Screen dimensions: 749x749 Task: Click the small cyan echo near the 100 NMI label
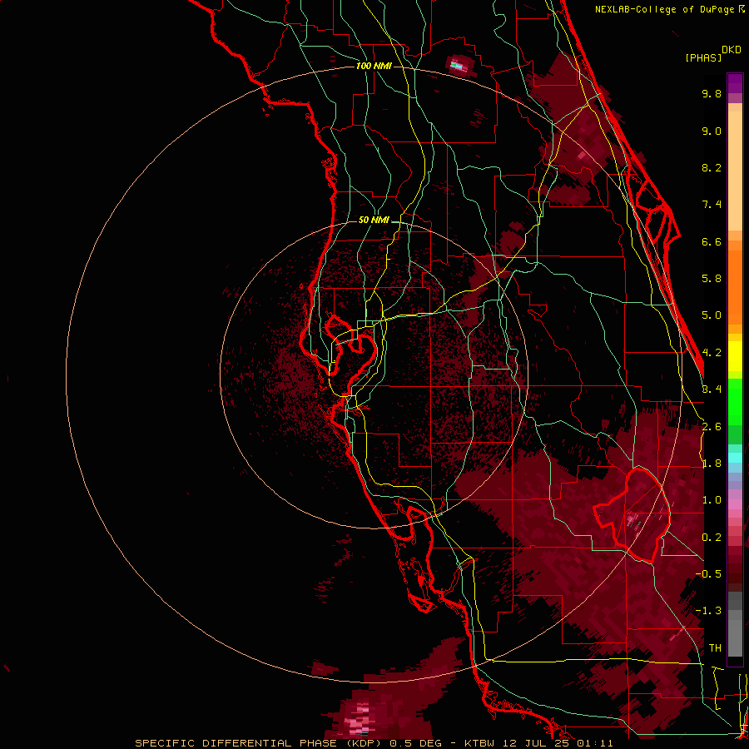click(458, 66)
